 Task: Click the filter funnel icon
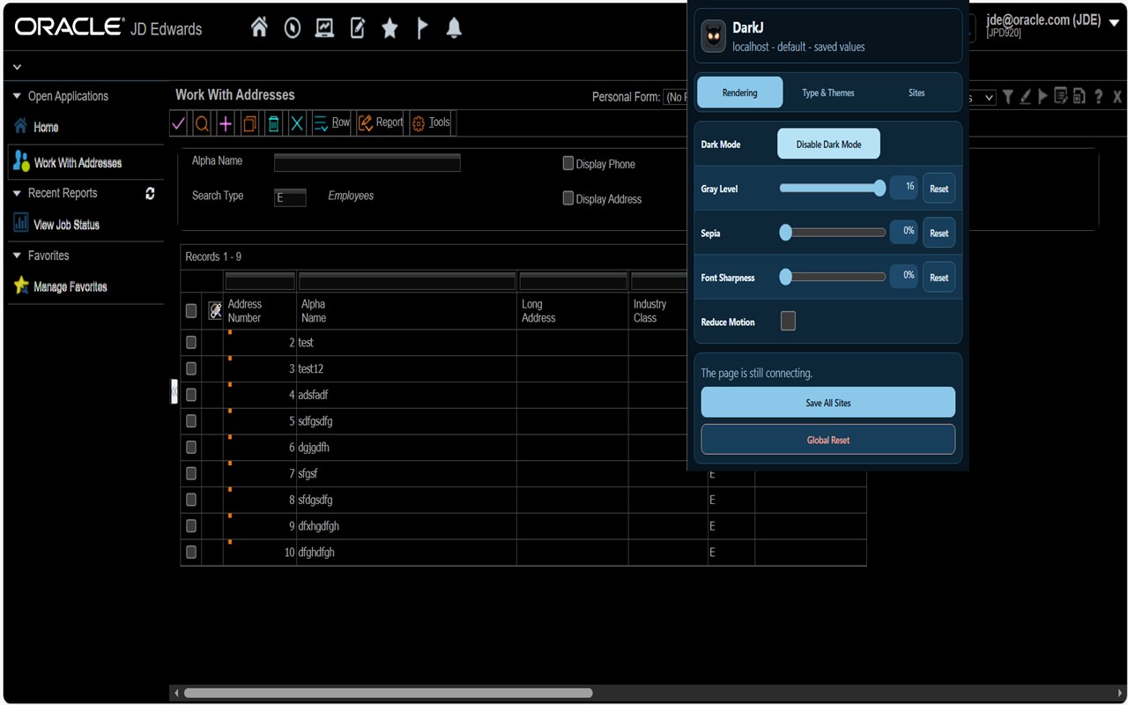tap(1007, 97)
